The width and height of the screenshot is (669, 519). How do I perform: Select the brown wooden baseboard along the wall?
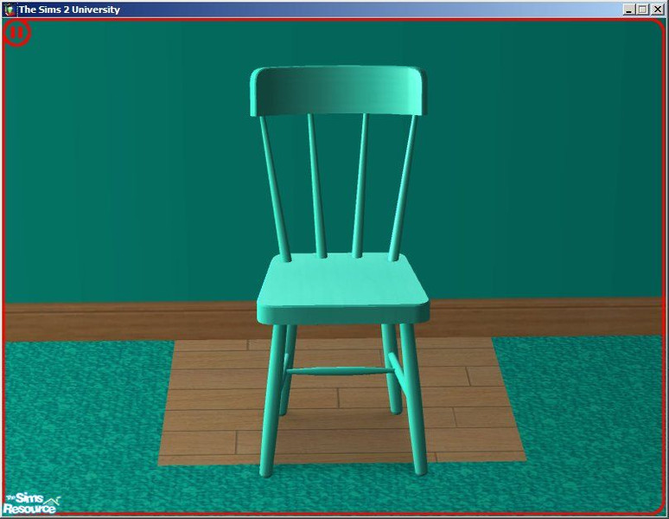[130, 320]
